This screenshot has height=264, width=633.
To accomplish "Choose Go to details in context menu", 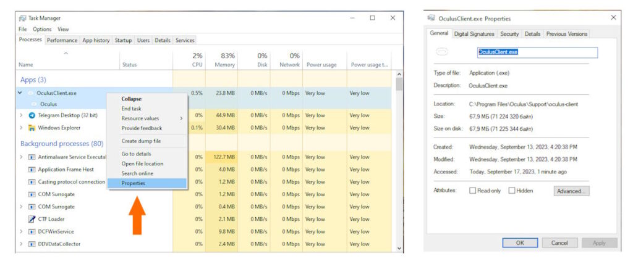I will (x=147, y=154).
